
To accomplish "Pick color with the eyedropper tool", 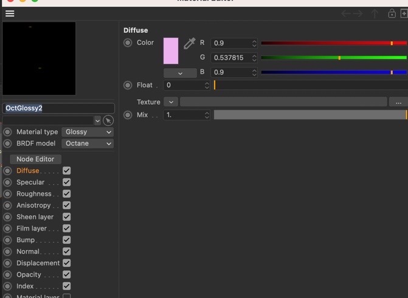I will click(190, 43).
